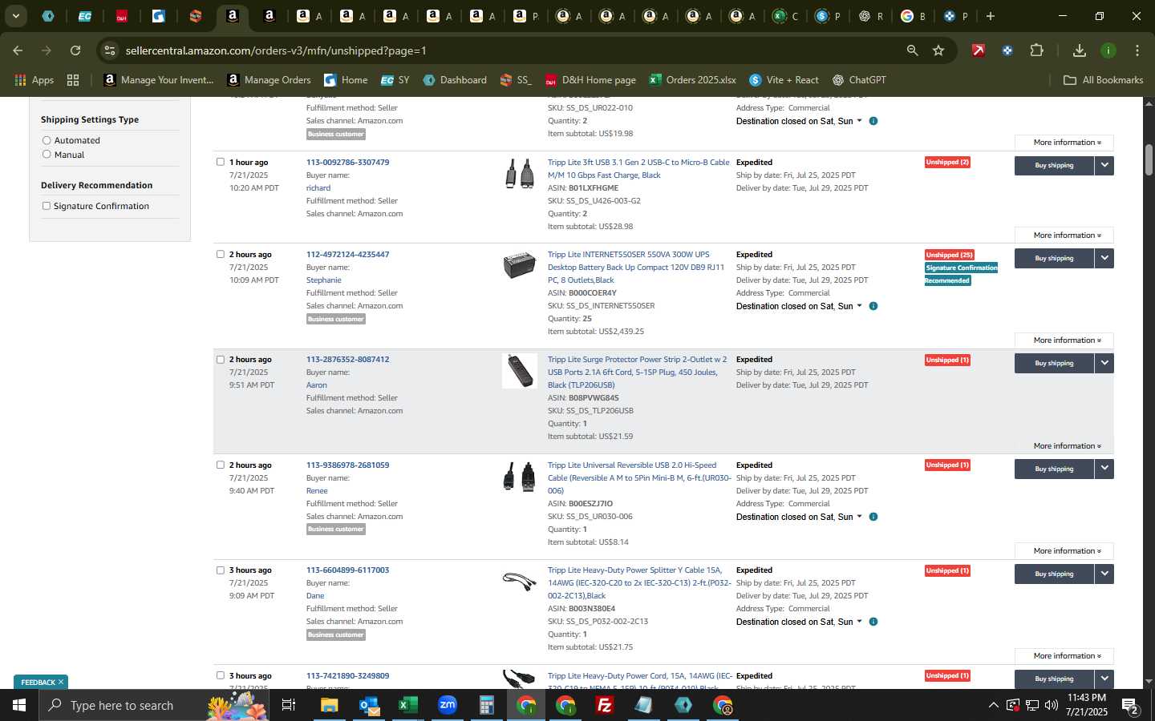Viewport: 1155px width, 721px height.
Task: Open Zoom from the taskbar
Action: click(448, 705)
